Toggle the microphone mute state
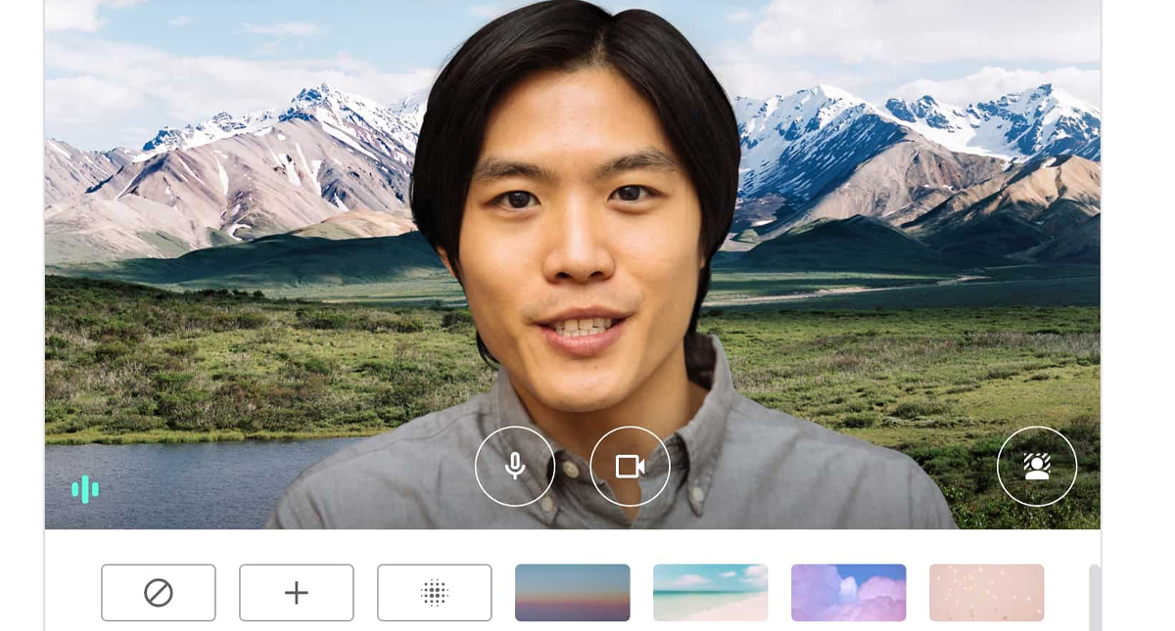Viewport: 1175px width, 631px height. (x=514, y=466)
